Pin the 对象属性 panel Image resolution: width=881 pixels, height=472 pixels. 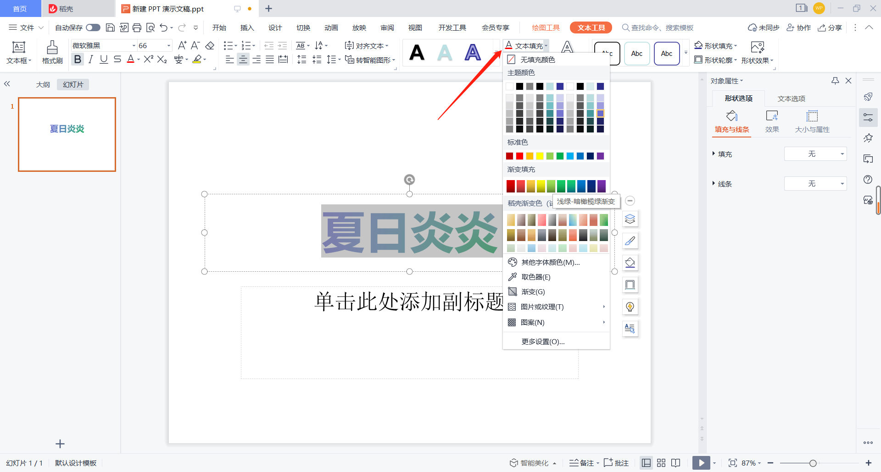[835, 81]
